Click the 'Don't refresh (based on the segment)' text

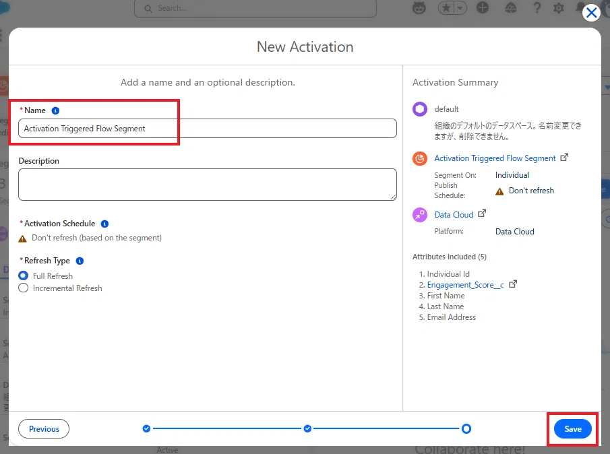(x=96, y=238)
